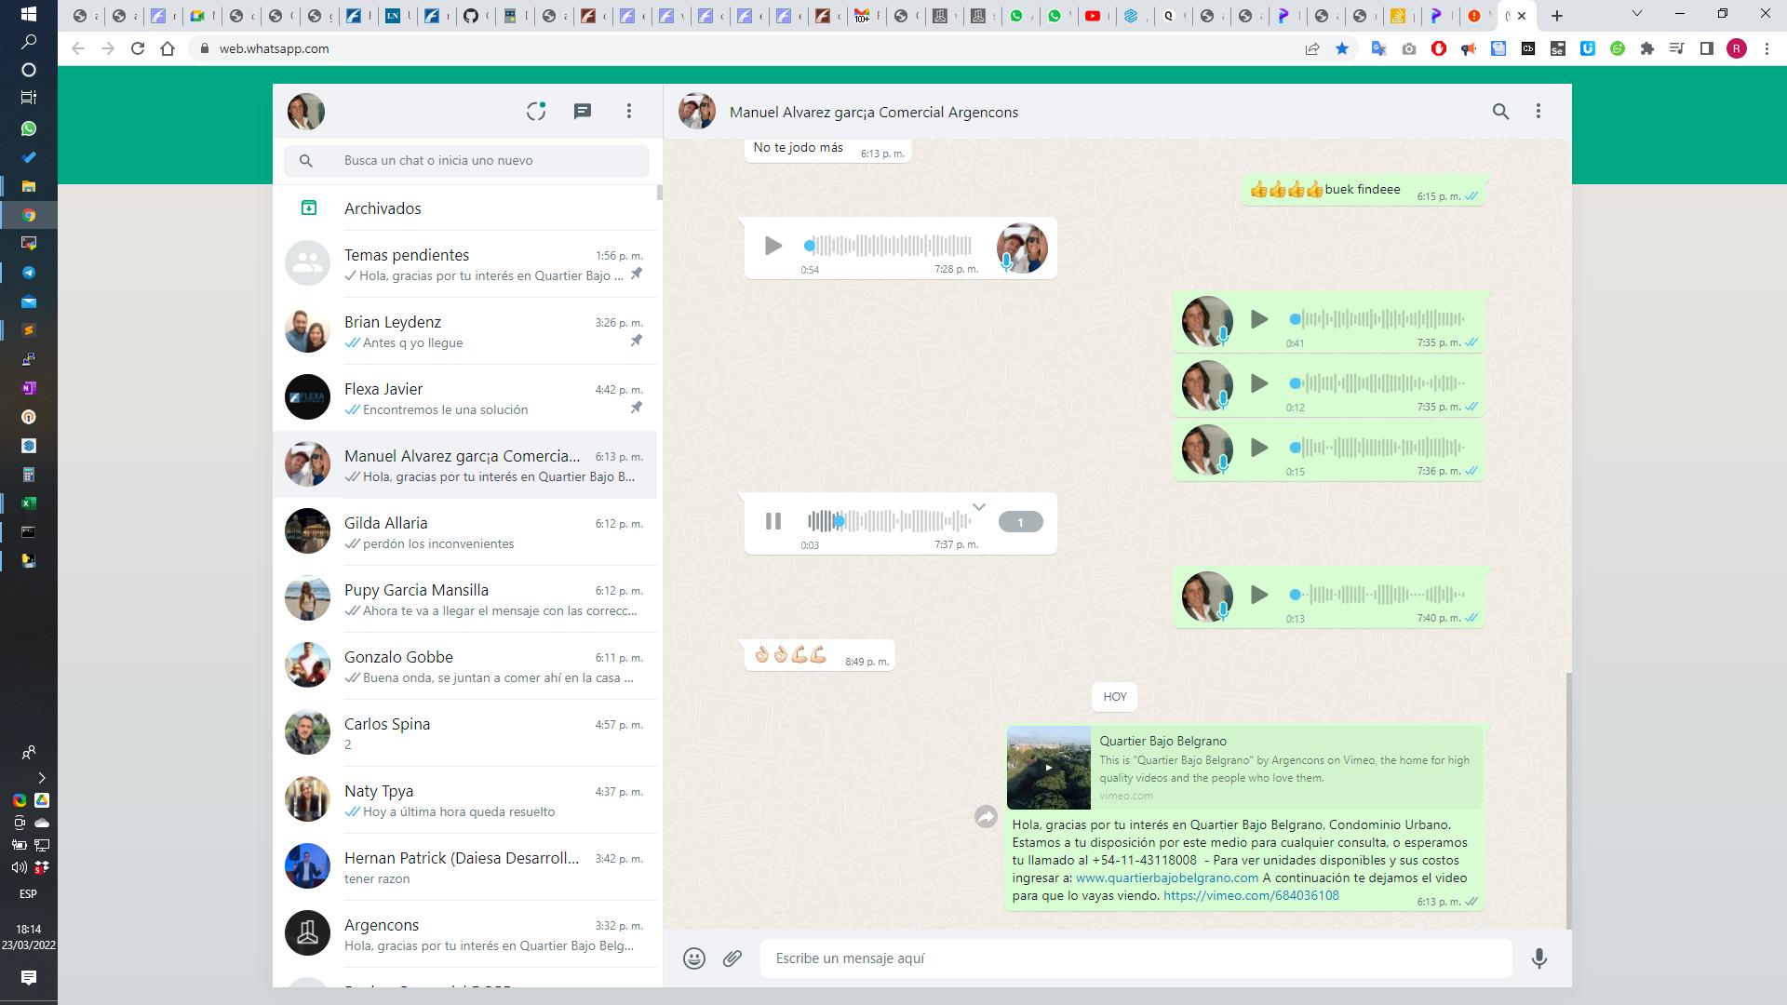Image resolution: width=1787 pixels, height=1005 pixels.
Task: Open Windows Start menu
Action: 28,14
